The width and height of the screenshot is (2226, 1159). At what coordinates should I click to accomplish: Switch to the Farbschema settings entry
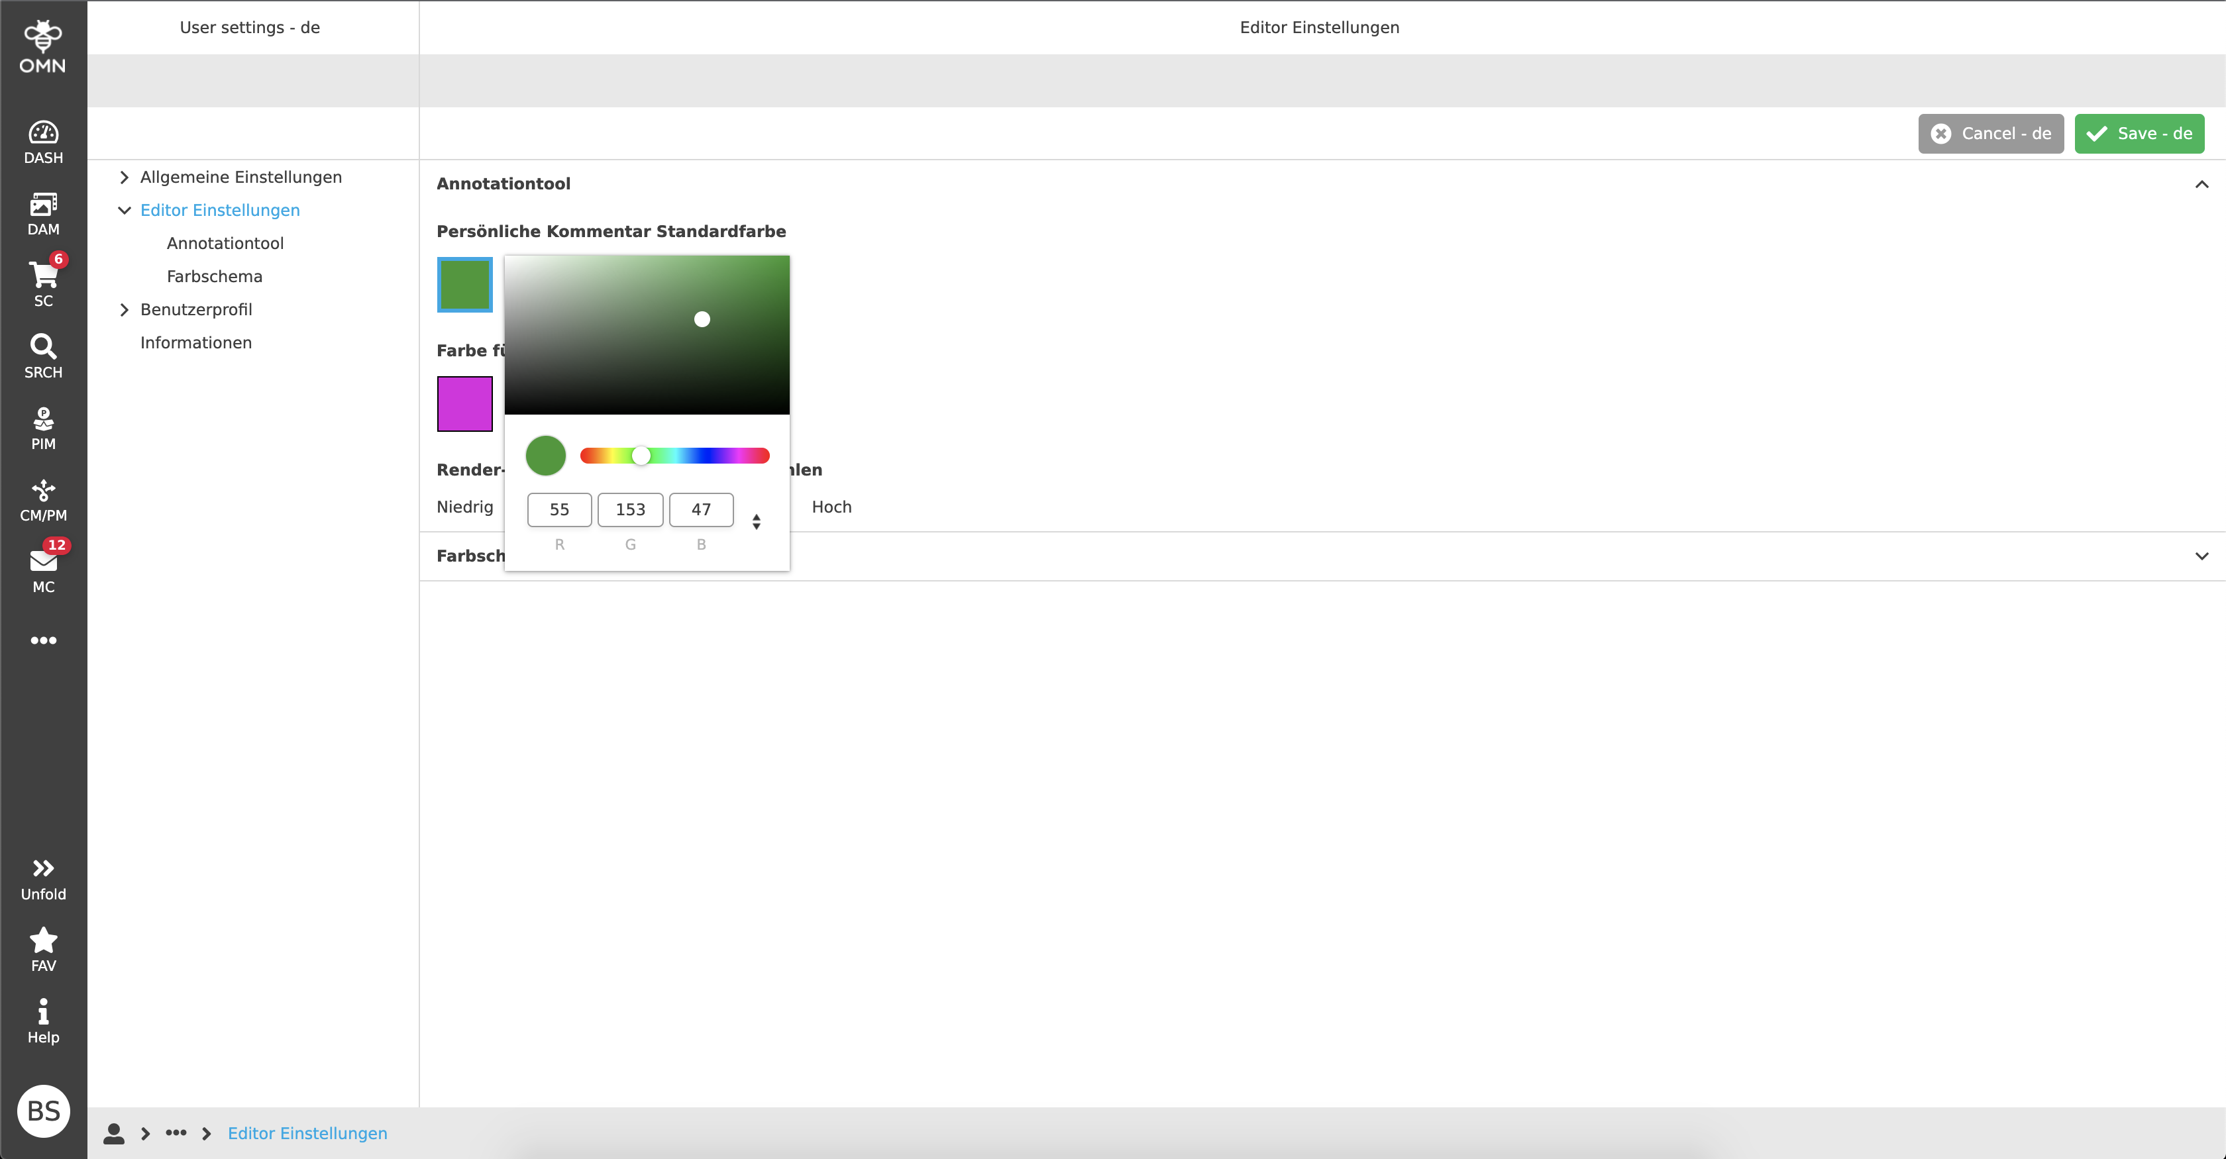(213, 276)
